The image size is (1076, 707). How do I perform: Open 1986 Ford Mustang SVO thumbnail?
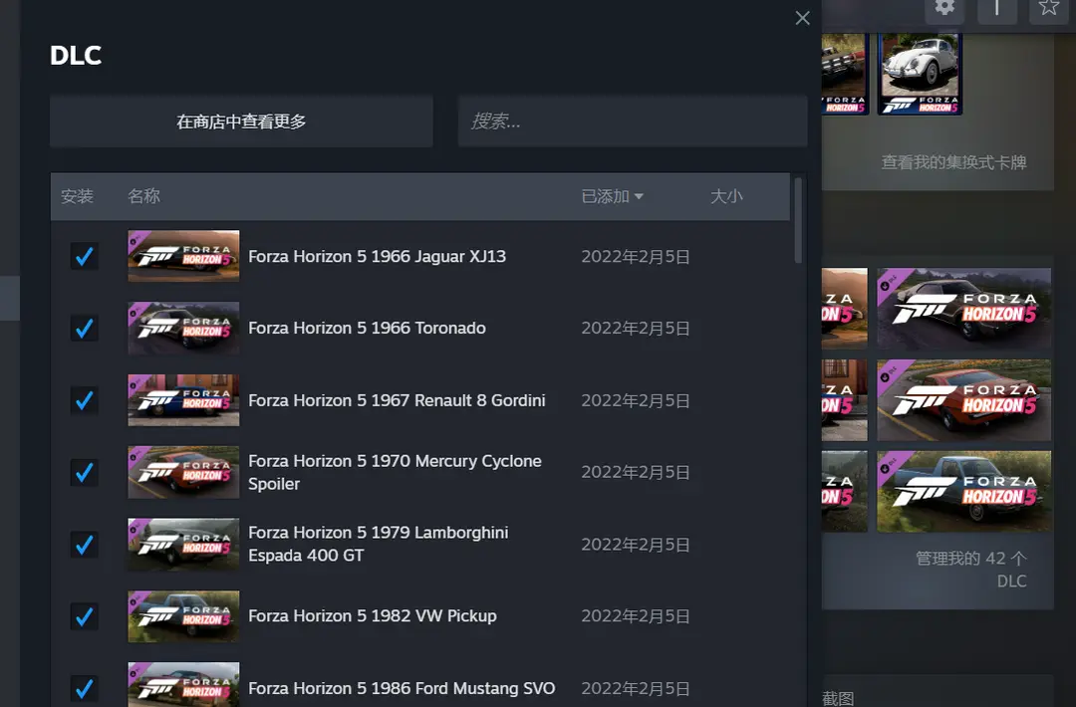184,684
